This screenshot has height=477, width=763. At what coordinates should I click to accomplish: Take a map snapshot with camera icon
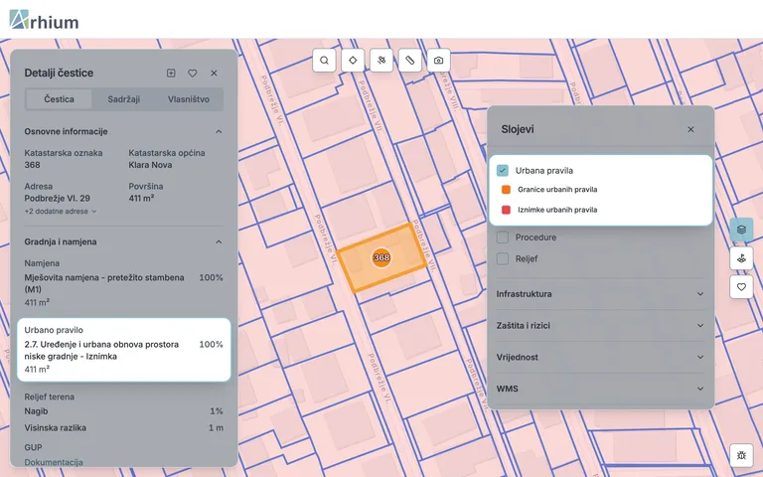438,61
